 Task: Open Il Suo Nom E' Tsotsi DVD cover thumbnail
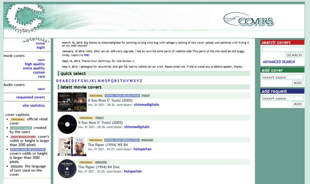click(x=72, y=102)
